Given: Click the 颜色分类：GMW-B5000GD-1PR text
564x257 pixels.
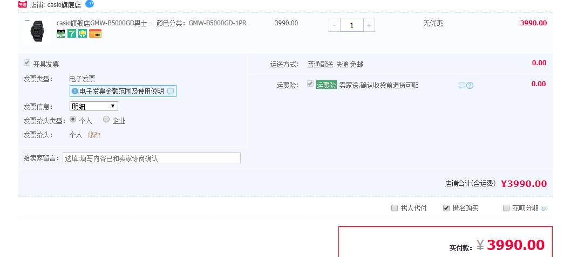Looking at the screenshot, I should click(201, 23).
